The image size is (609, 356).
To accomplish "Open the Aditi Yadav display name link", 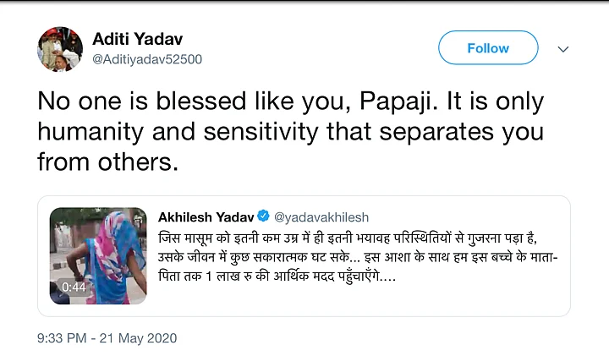I will (136, 40).
